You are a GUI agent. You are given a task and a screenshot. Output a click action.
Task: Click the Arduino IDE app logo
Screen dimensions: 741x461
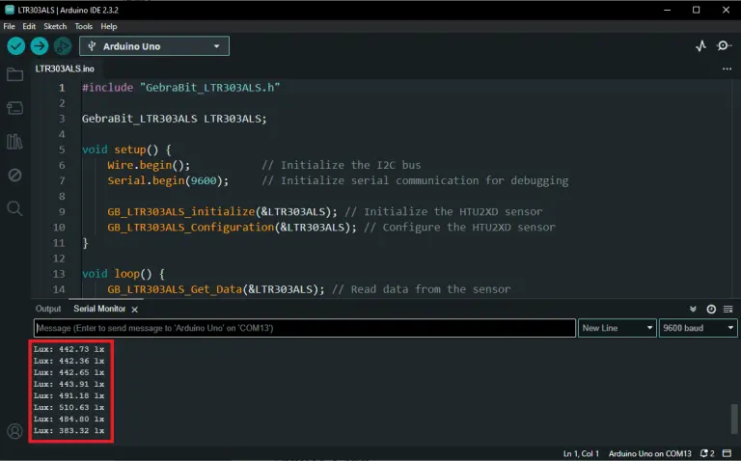9,10
